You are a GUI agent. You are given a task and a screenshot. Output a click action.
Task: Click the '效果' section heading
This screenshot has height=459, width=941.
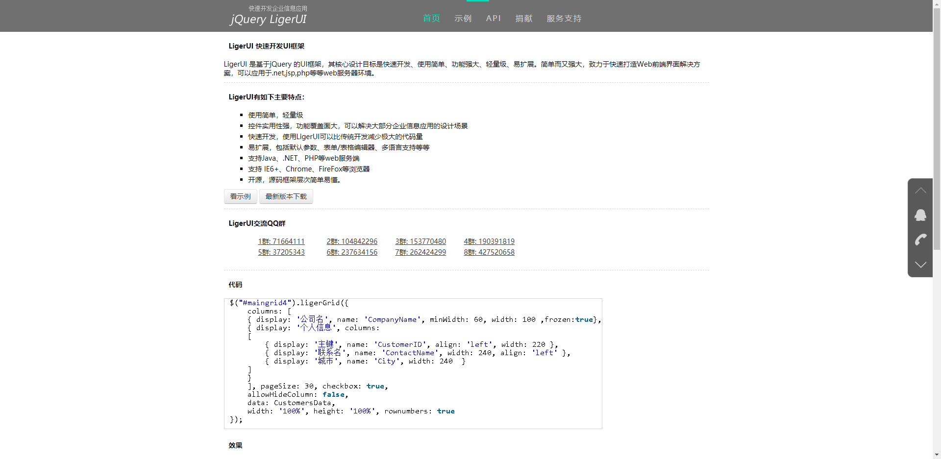tap(235, 445)
